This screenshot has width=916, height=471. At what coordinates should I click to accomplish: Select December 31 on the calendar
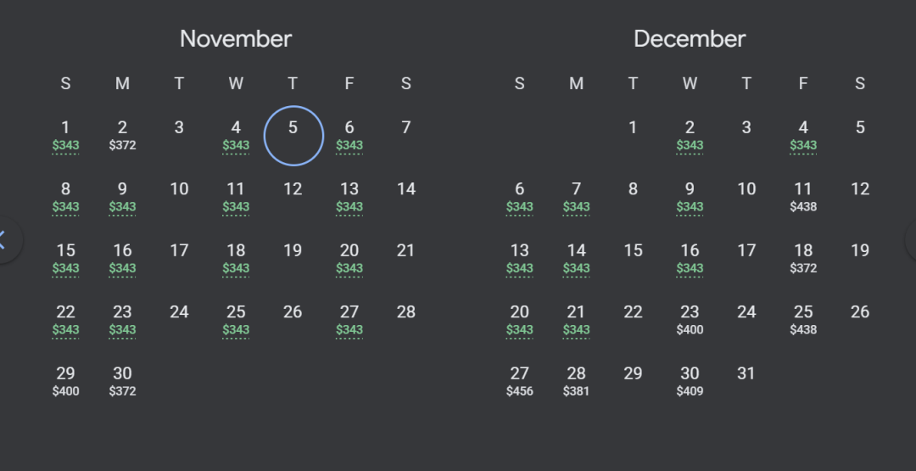click(746, 374)
